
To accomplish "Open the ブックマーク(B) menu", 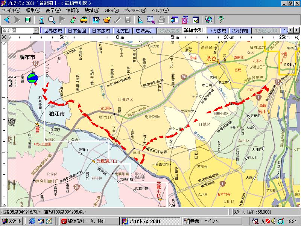I will click(135, 10).
